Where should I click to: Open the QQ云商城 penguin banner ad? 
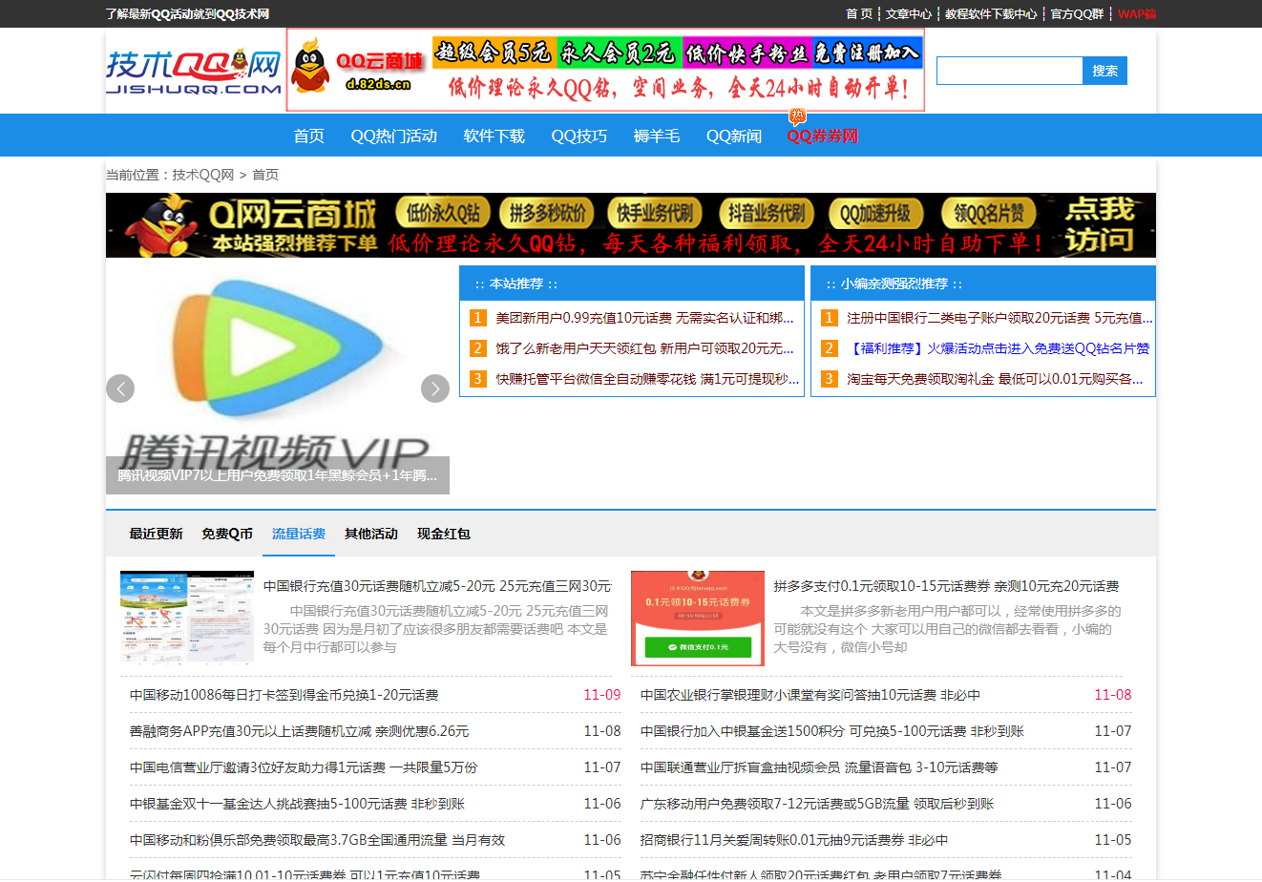tap(605, 70)
